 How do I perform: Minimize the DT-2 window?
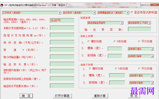(143, 5)
